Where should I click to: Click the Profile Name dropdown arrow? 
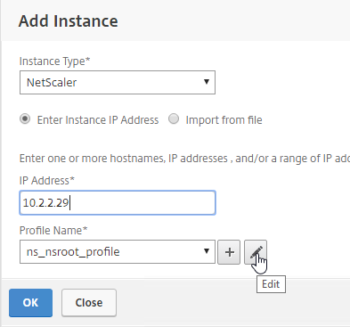[x=207, y=251]
